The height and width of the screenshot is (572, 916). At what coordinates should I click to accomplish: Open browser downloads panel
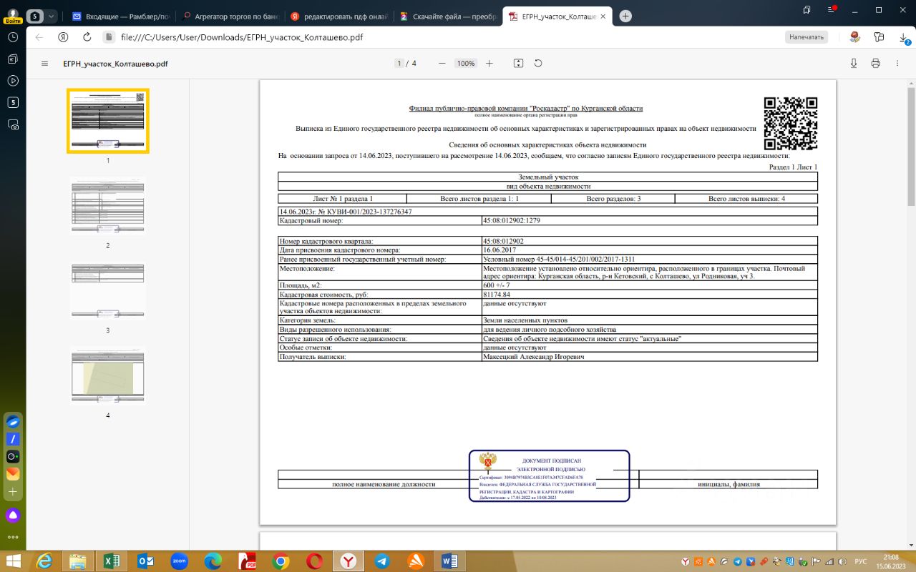tap(904, 37)
